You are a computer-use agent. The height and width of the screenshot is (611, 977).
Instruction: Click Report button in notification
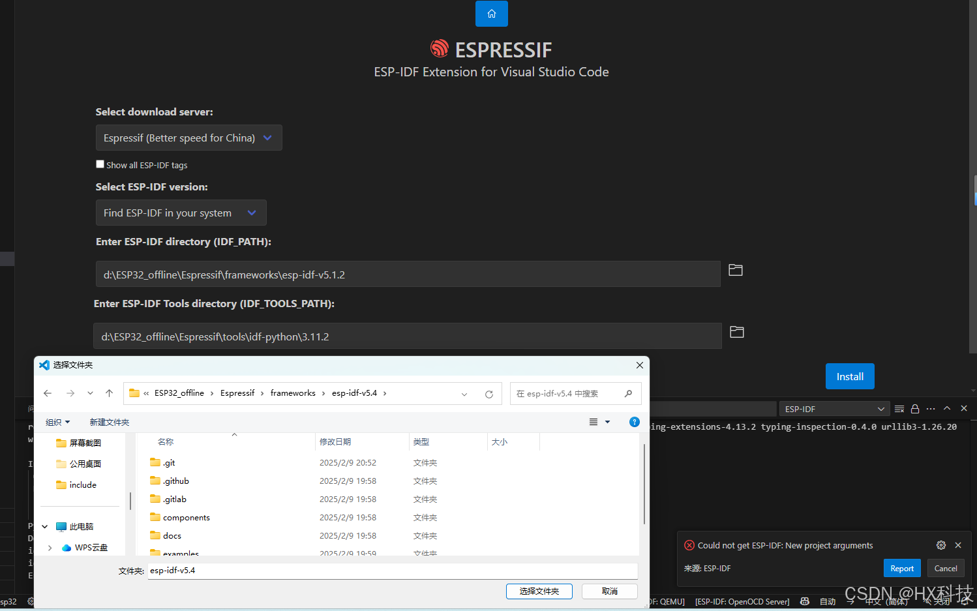pyautogui.click(x=902, y=569)
